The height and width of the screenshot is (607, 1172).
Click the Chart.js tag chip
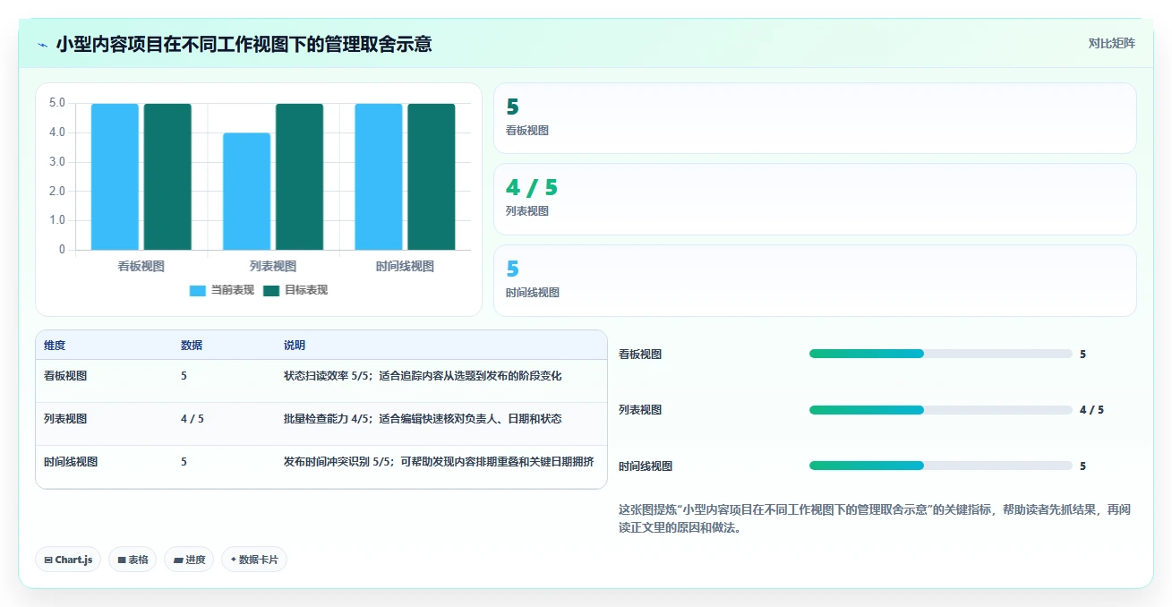pos(69,560)
